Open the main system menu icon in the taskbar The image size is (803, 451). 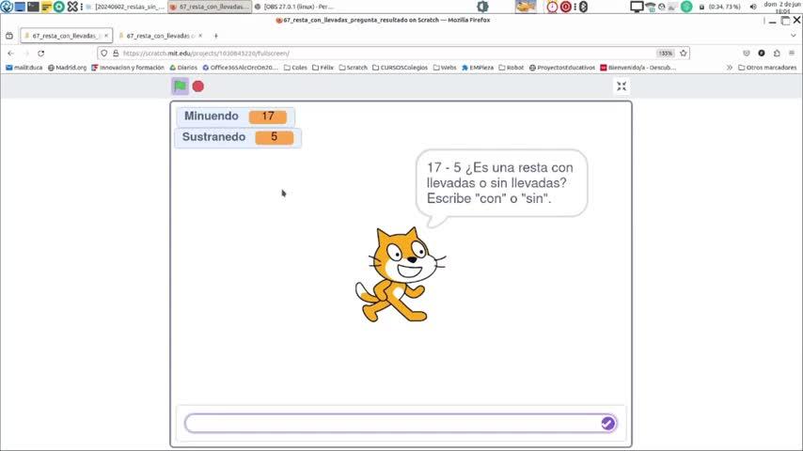coord(7,7)
